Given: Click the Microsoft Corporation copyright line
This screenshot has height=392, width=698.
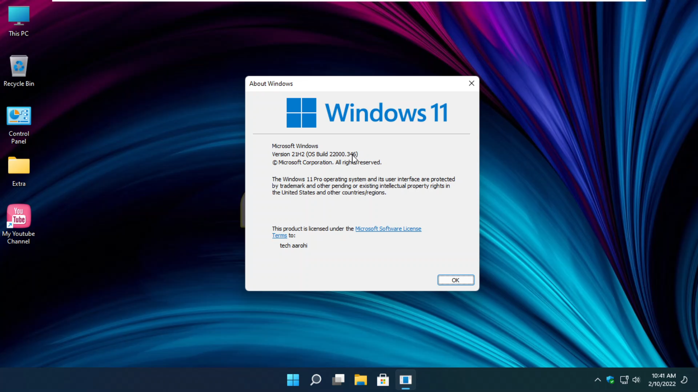Looking at the screenshot, I should coord(327,162).
